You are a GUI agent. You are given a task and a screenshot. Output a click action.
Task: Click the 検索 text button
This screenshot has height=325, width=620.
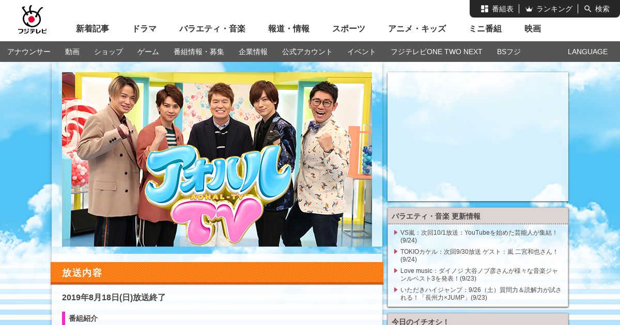click(602, 9)
